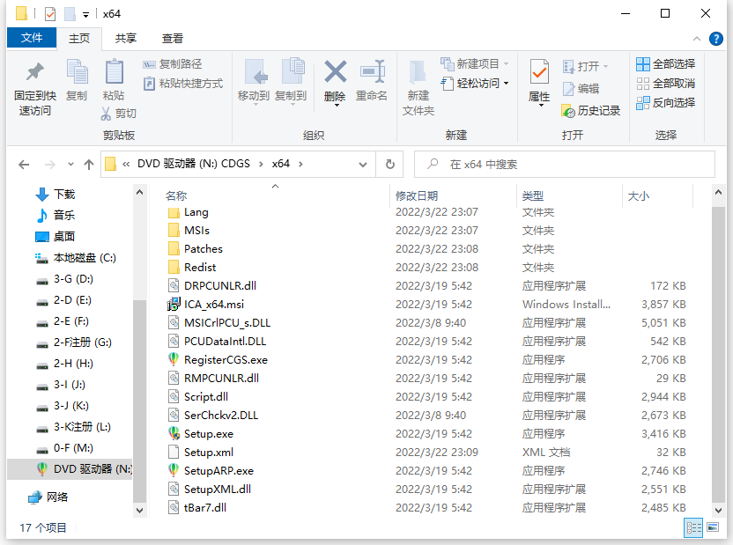Click the History icon
The height and width of the screenshot is (545, 733).
tap(568, 111)
